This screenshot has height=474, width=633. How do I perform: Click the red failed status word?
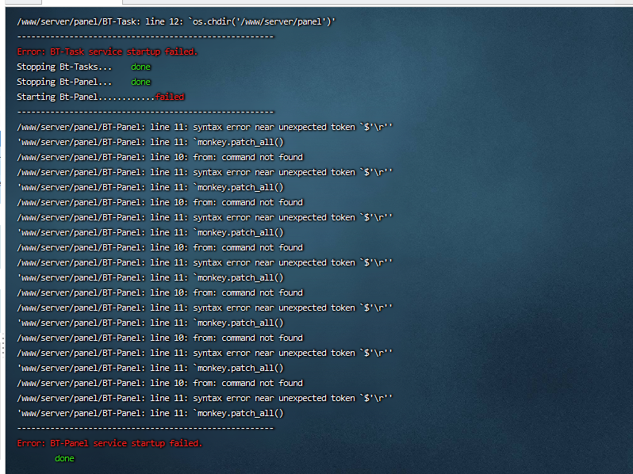click(x=170, y=97)
